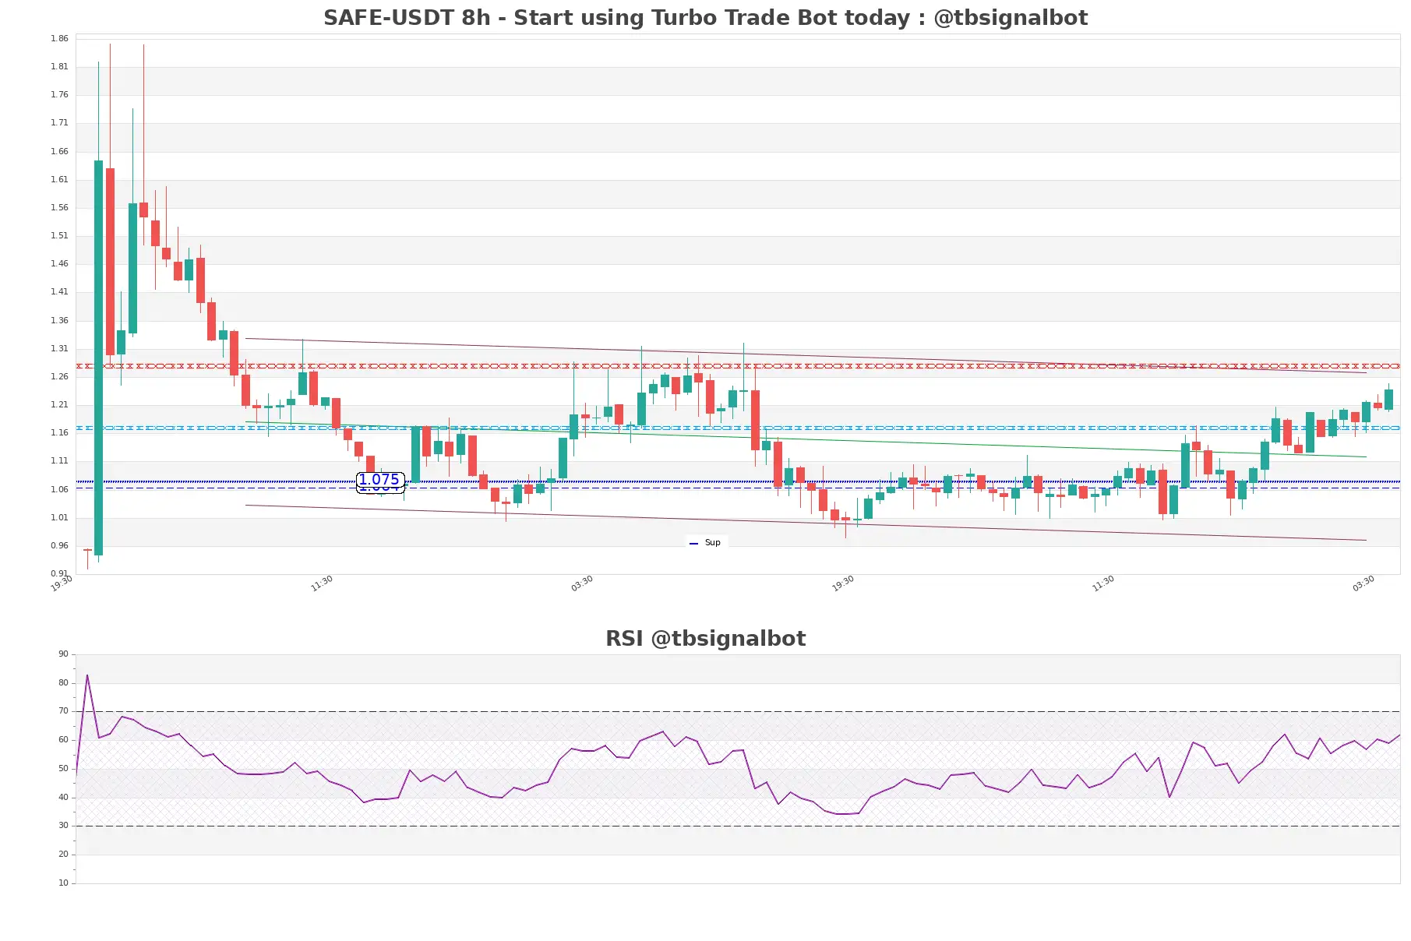Click the 1.21 price axis label
The image size is (1411, 941).
pos(59,404)
